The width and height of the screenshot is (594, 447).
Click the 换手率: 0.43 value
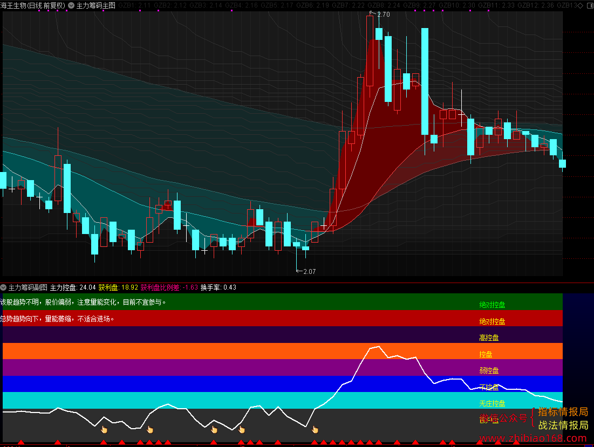(x=218, y=287)
